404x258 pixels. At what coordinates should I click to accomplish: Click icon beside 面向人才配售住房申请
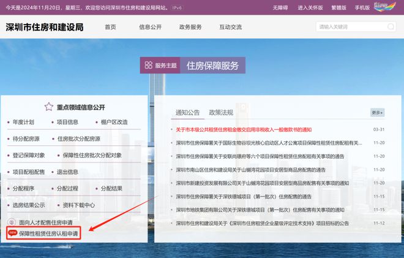click(x=12, y=222)
